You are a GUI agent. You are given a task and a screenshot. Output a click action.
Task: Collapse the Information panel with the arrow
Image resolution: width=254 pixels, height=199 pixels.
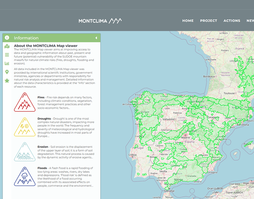96,38
